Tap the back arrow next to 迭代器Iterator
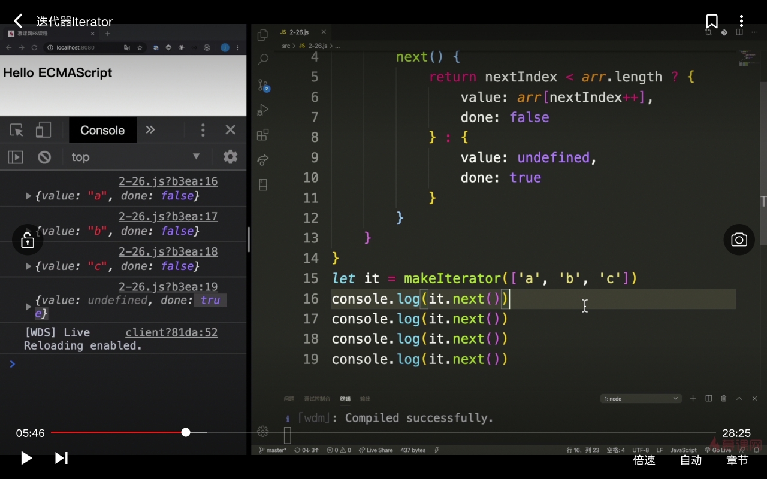 pos(18,22)
